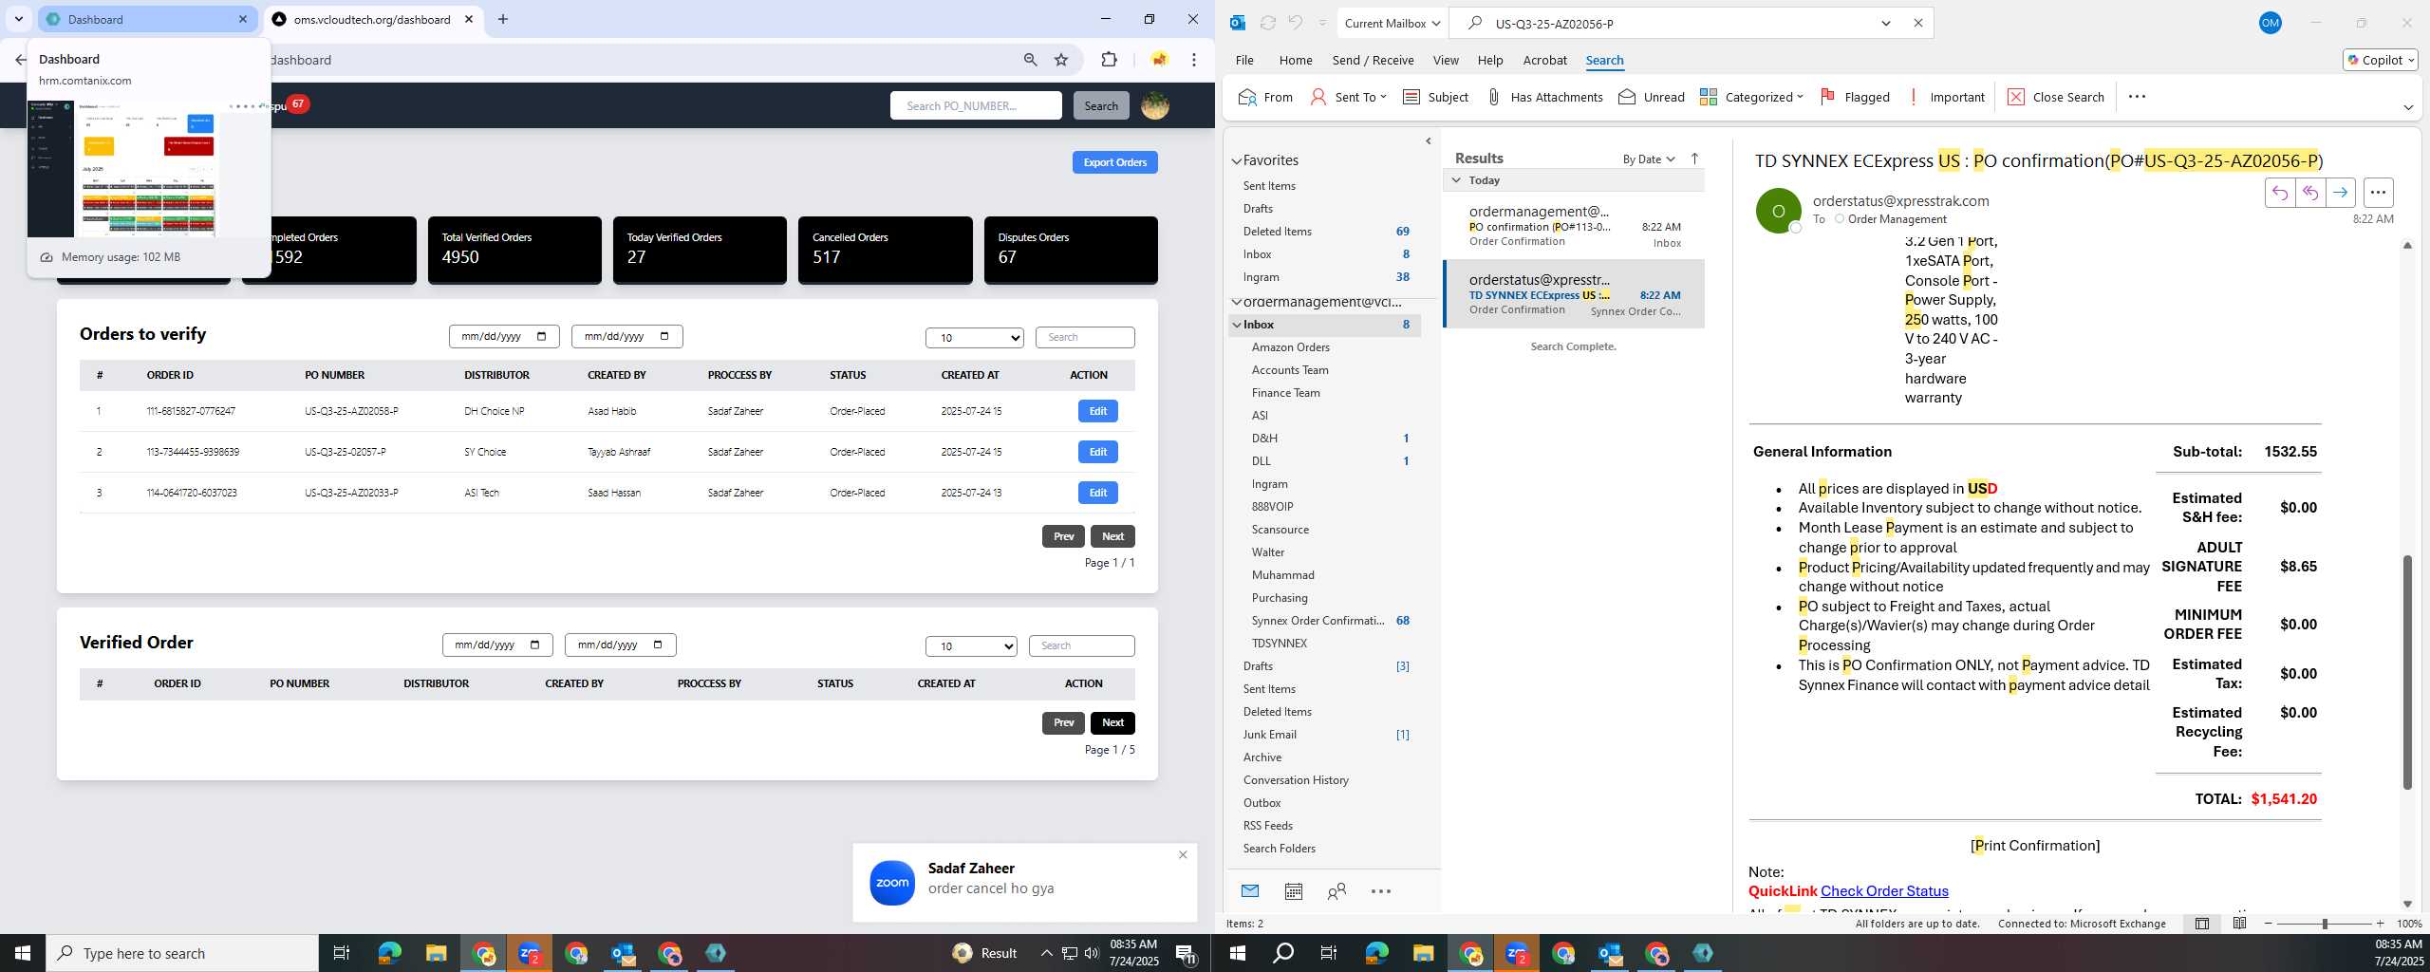The width and height of the screenshot is (2430, 972).
Task: Click the Forward arrow icon in email header
Action: pos(2340,193)
